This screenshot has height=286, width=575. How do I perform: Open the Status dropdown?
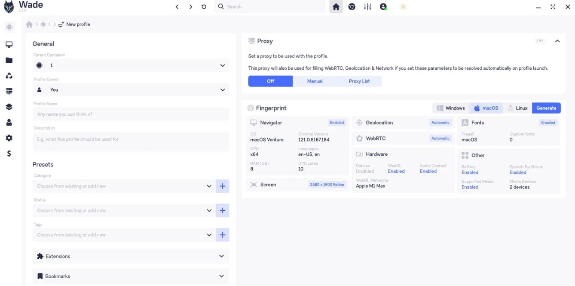(124, 211)
